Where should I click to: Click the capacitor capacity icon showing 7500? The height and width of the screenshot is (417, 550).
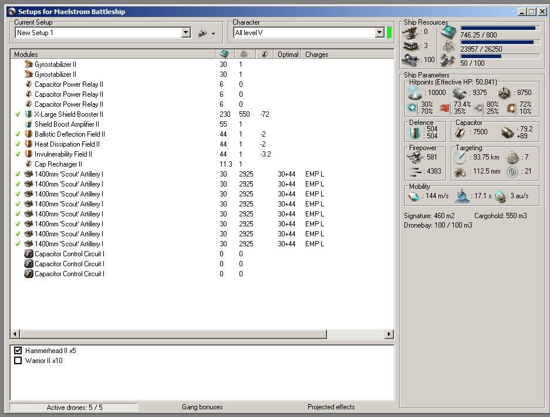coord(460,133)
